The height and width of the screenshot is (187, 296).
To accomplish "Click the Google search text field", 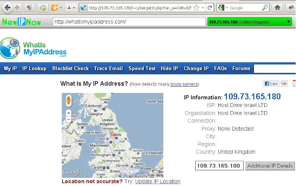I will pos(245,8).
